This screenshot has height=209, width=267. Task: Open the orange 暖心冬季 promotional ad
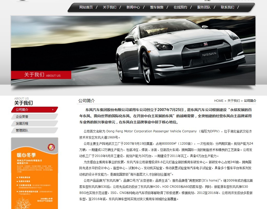tap(35, 173)
